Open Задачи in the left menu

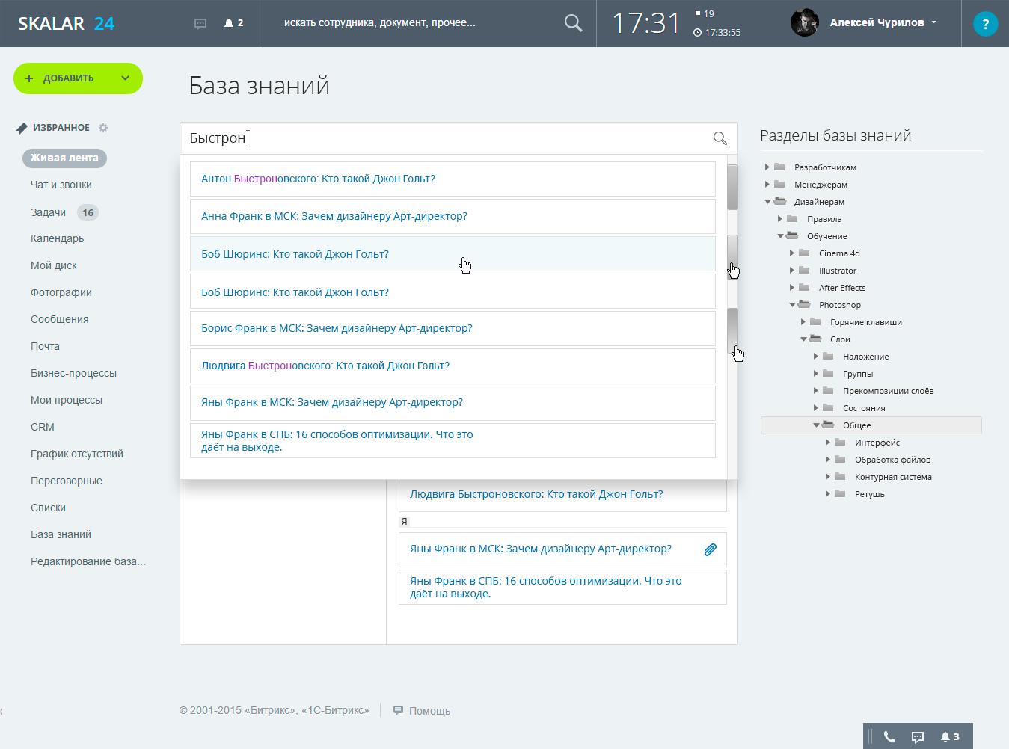pos(49,212)
